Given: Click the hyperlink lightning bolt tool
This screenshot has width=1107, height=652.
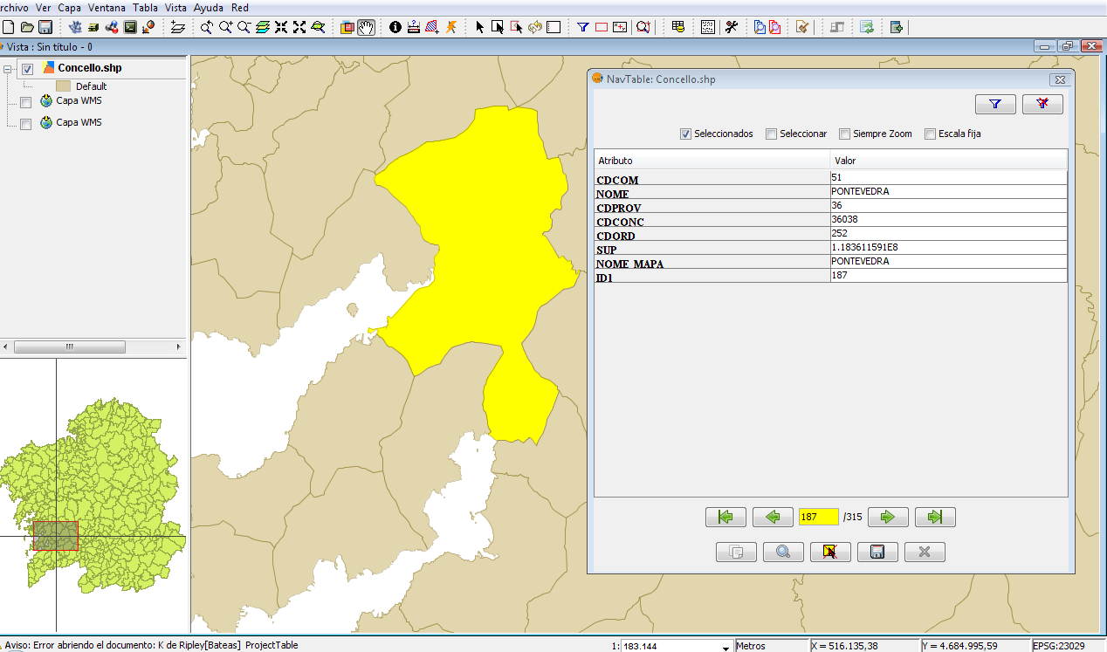Looking at the screenshot, I should 451,27.
